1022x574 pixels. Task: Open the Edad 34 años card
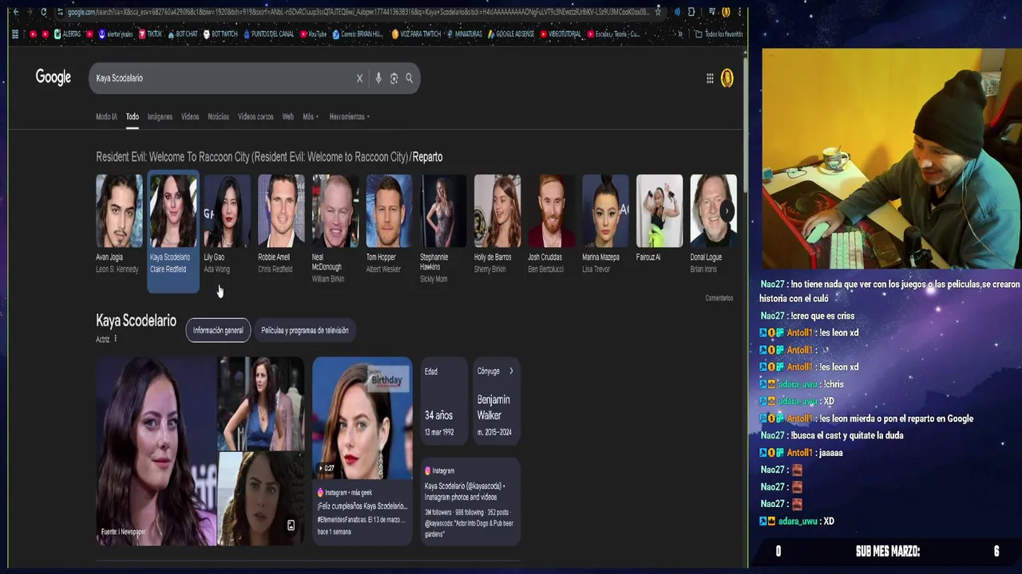[x=444, y=402]
